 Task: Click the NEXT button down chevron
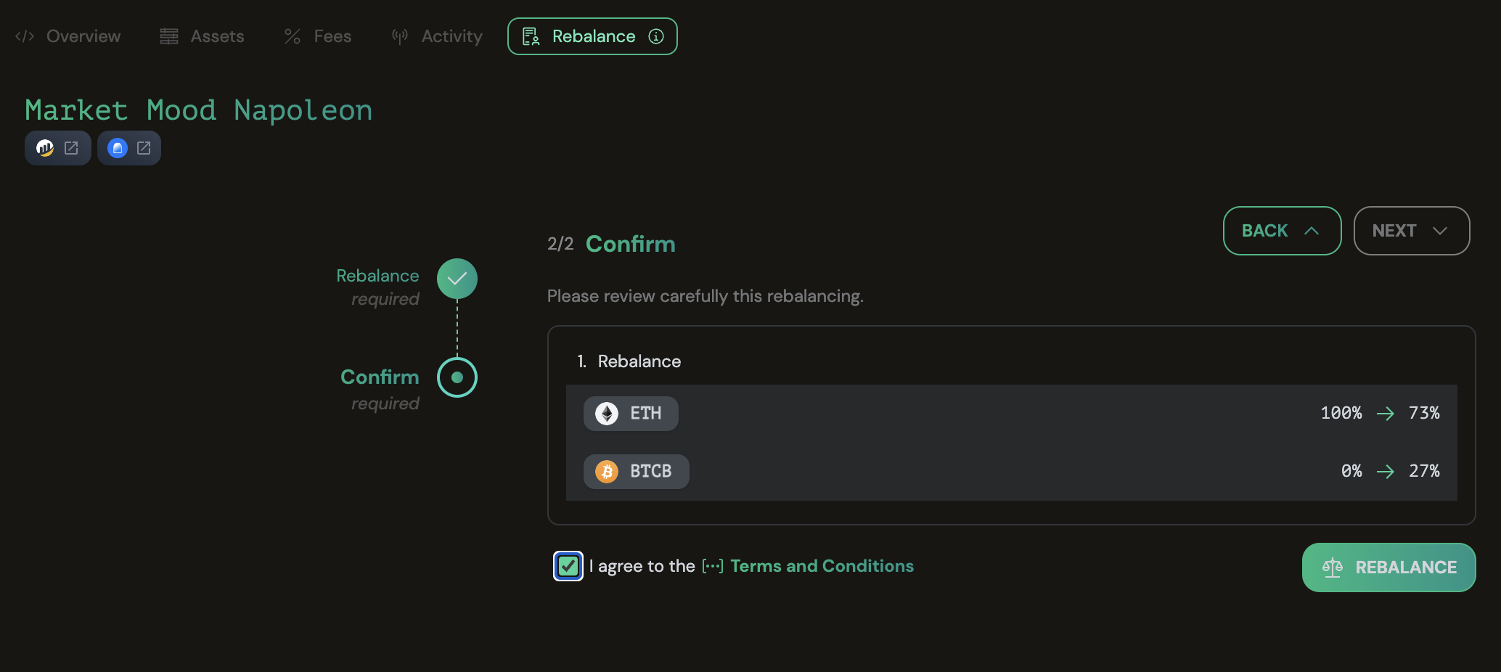[x=1440, y=231]
